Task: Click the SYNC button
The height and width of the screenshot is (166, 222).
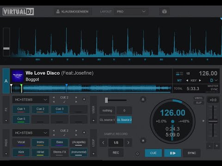Action: pos(192,153)
